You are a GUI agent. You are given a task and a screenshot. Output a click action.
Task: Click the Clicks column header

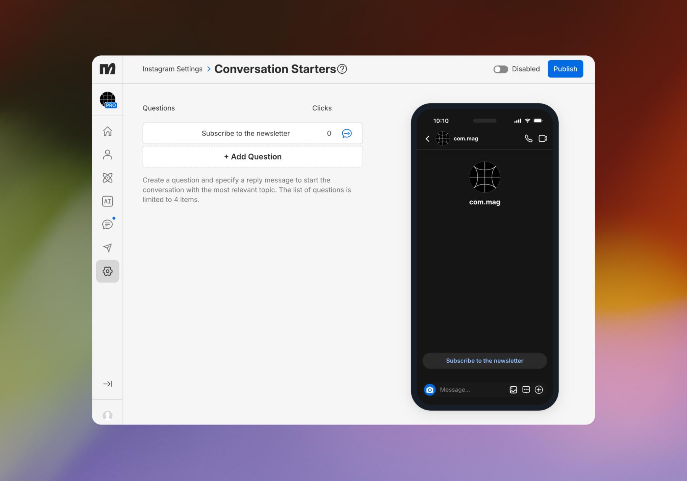(322, 108)
